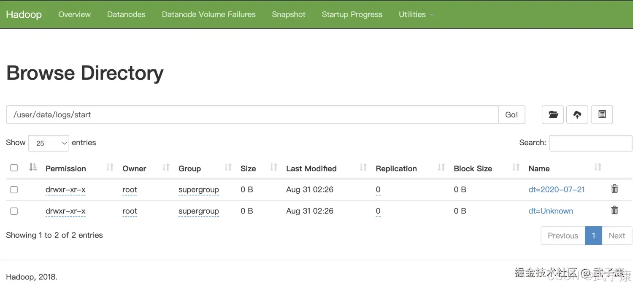Image resolution: width=633 pixels, height=287 pixels.
Task: Sort by Last Modified column arrows
Action: [x=363, y=168]
